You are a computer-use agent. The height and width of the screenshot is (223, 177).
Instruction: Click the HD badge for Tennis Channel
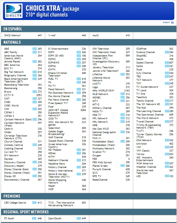tap(167, 101)
